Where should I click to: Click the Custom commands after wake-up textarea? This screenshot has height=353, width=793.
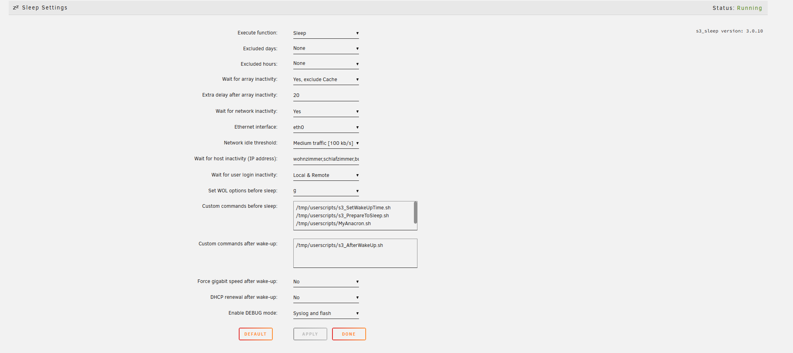tap(355, 253)
